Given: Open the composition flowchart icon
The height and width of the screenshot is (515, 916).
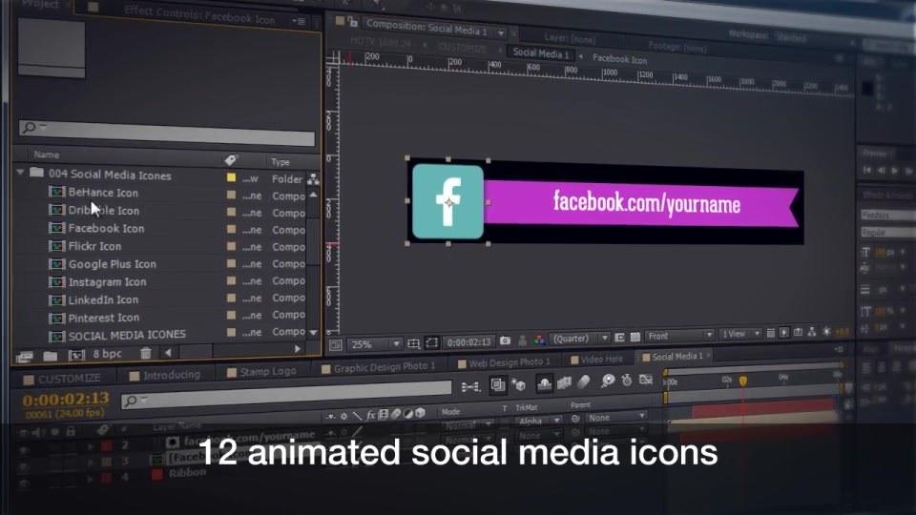Looking at the screenshot, I should pyautogui.click(x=812, y=332).
